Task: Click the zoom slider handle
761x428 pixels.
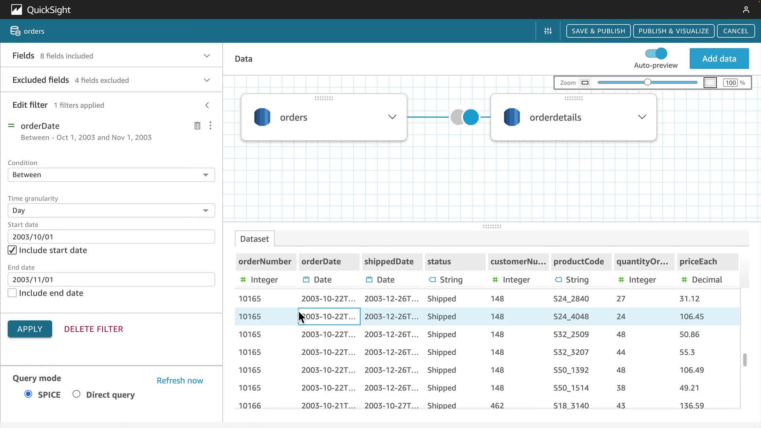Action: (647, 82)
